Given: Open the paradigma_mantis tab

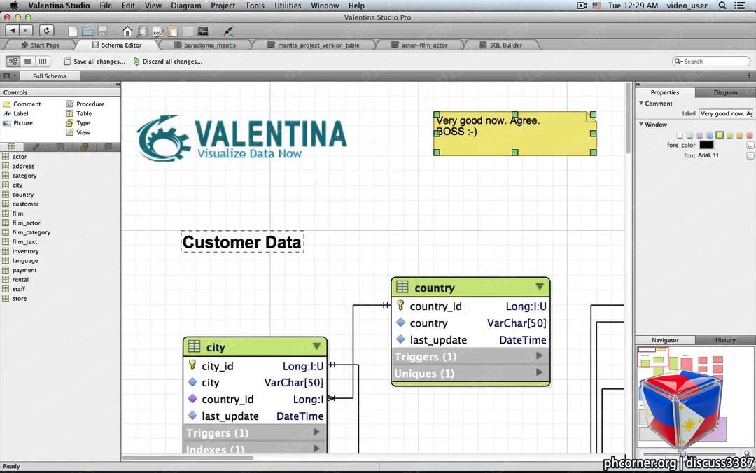Looking at the screenshot, I should pos(205,45).
